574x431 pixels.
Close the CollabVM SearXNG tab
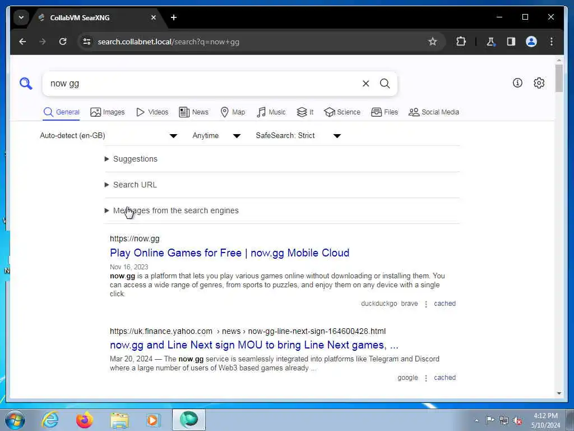pos(154,17)
